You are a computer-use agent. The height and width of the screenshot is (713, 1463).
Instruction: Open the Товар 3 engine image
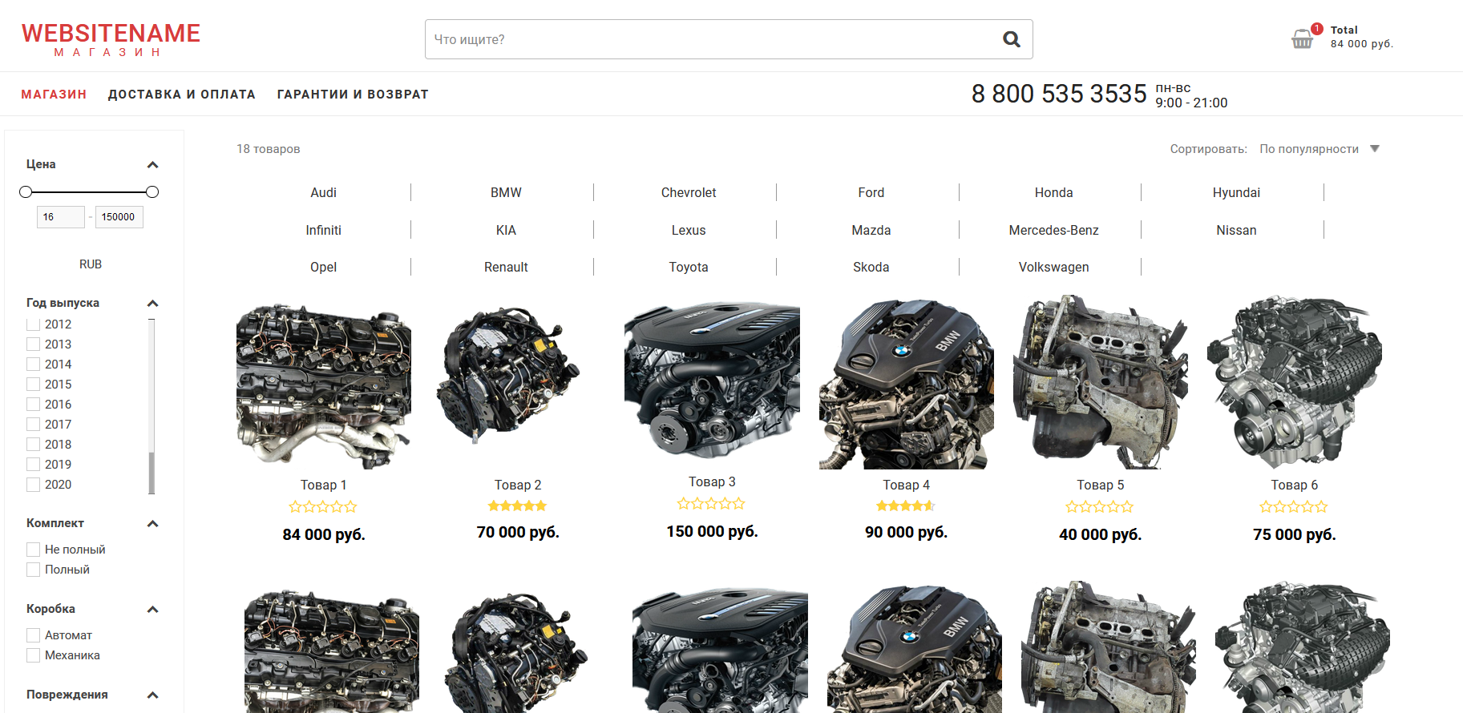click(x=712, y=381)
